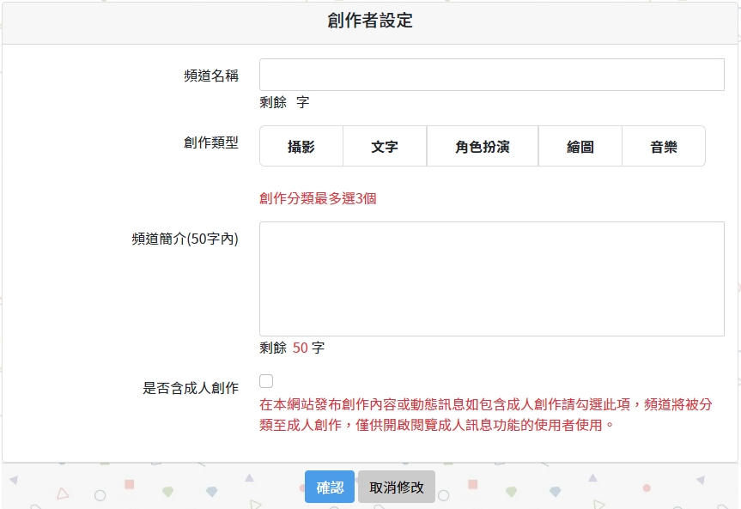Click the 頻道名稱 text input field
Screen dimensions: 741x509
coord(491,75)
